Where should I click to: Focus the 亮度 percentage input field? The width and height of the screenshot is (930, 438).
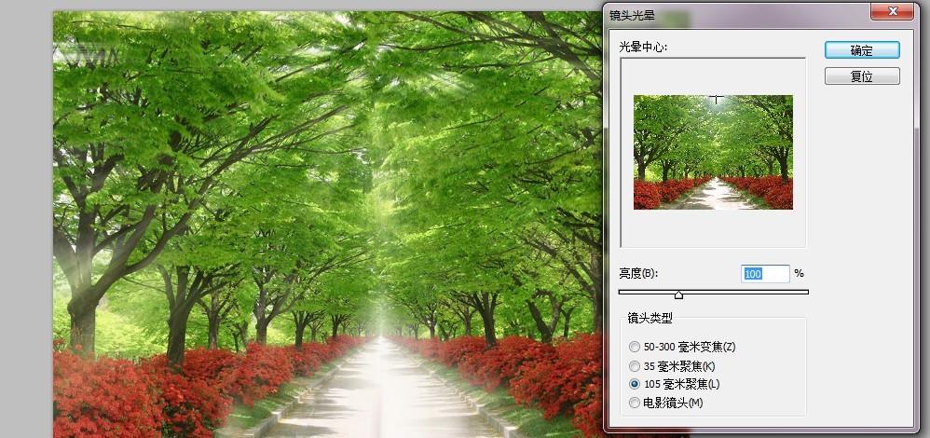(764, 274)
